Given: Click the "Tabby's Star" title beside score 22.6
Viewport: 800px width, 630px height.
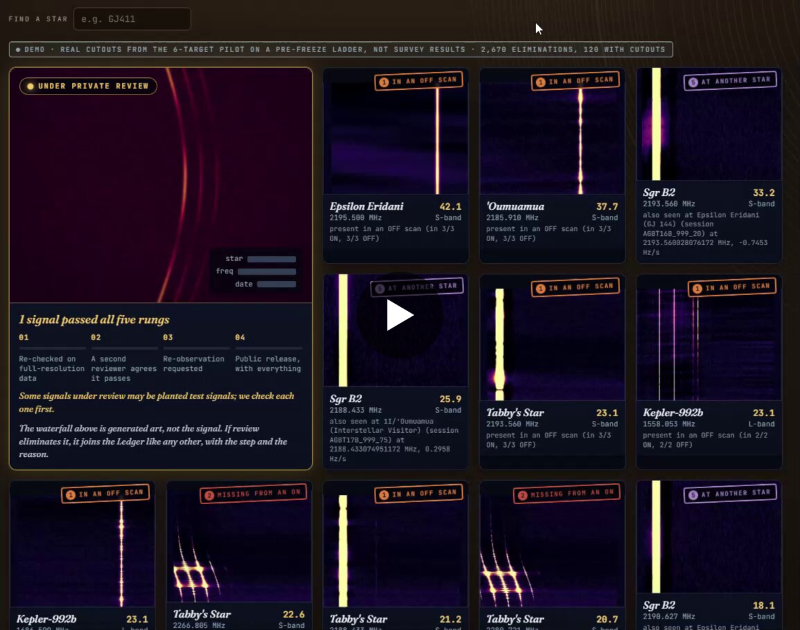Looking at the screenshot, I should [x=202, y=614].
